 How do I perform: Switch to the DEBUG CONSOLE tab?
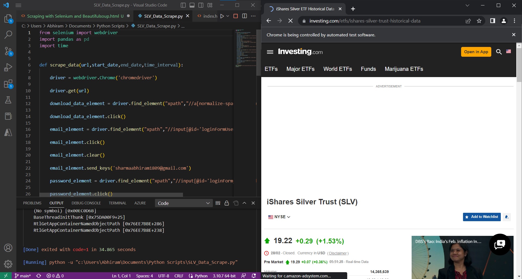pyautogui.click(x=86, y=203)
